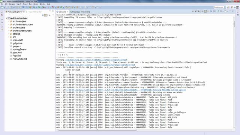Image resolution: width=240 pixels, height=135 pixels.
Task: Toggle Show Console When Standard Error Changes
Action: pyautogui.click(x=213, y=11)
